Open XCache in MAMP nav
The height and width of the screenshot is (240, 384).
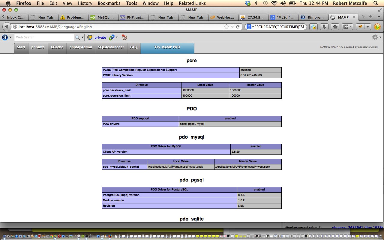click(x=57, y=47)
